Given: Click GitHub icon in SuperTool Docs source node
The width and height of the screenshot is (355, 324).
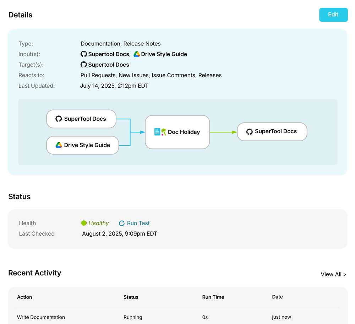Looking at the screenshot, I should pyautogui.click(x=59, y=119).
